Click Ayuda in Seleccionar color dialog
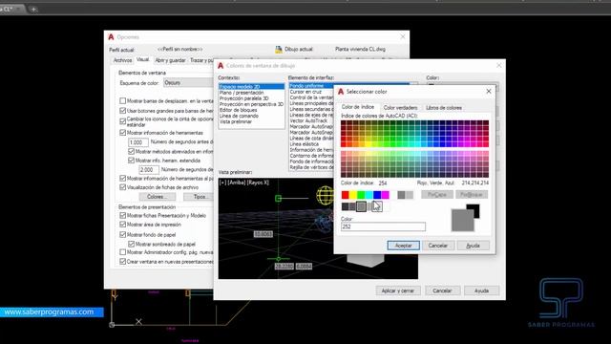 pyautogui.click(x=474, y=246)
